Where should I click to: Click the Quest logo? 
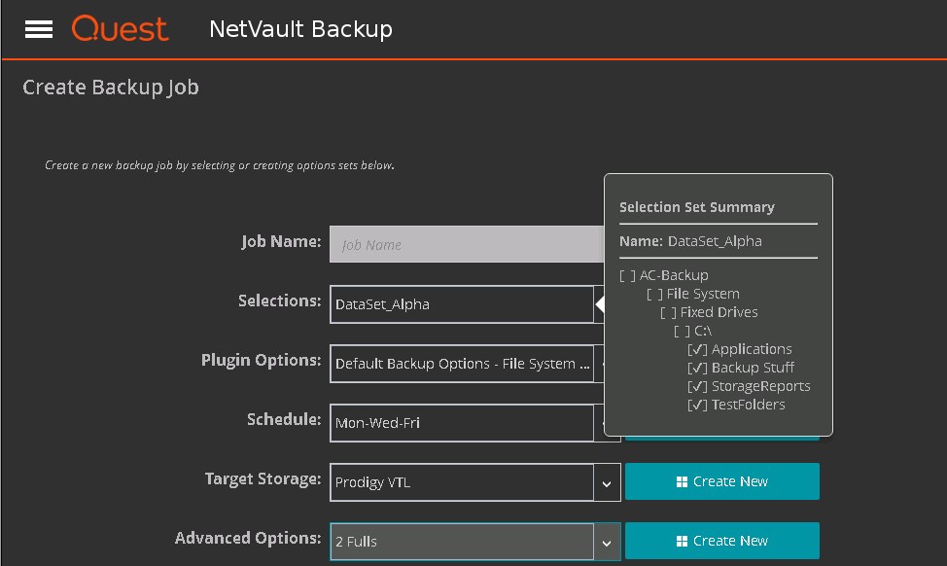(x=120, y=29)
